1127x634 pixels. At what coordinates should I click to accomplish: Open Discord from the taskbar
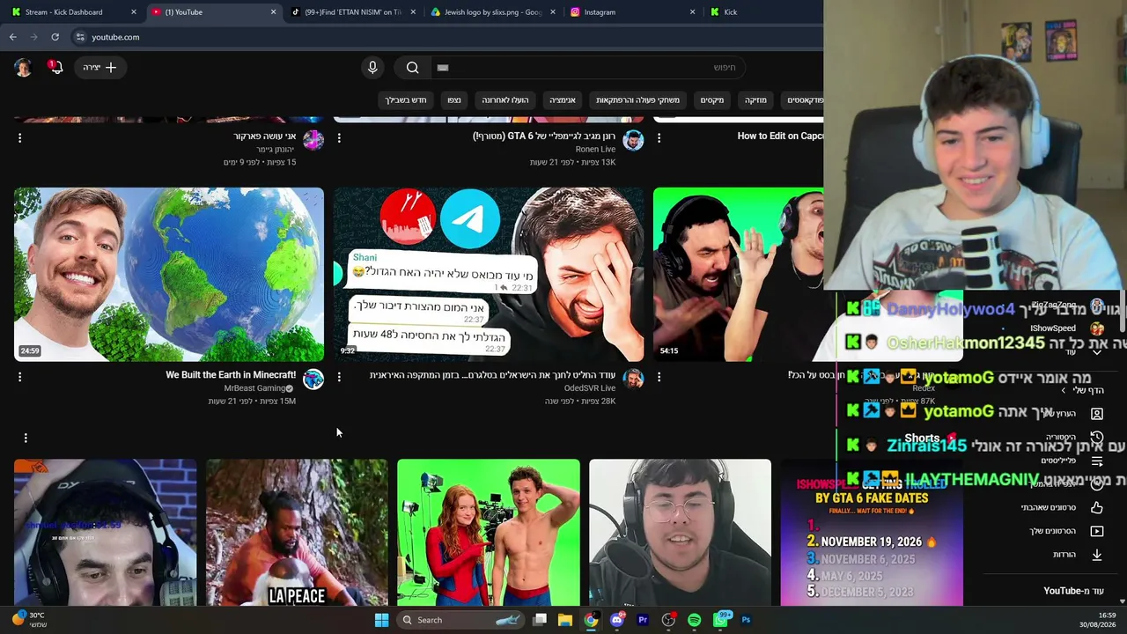pos(617,620)
